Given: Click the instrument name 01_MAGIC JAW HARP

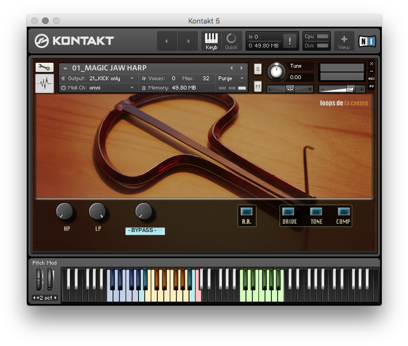Looking at the screenshot, I should 109,68.
